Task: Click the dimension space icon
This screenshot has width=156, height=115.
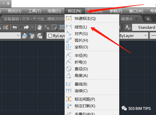Action: 68,99
